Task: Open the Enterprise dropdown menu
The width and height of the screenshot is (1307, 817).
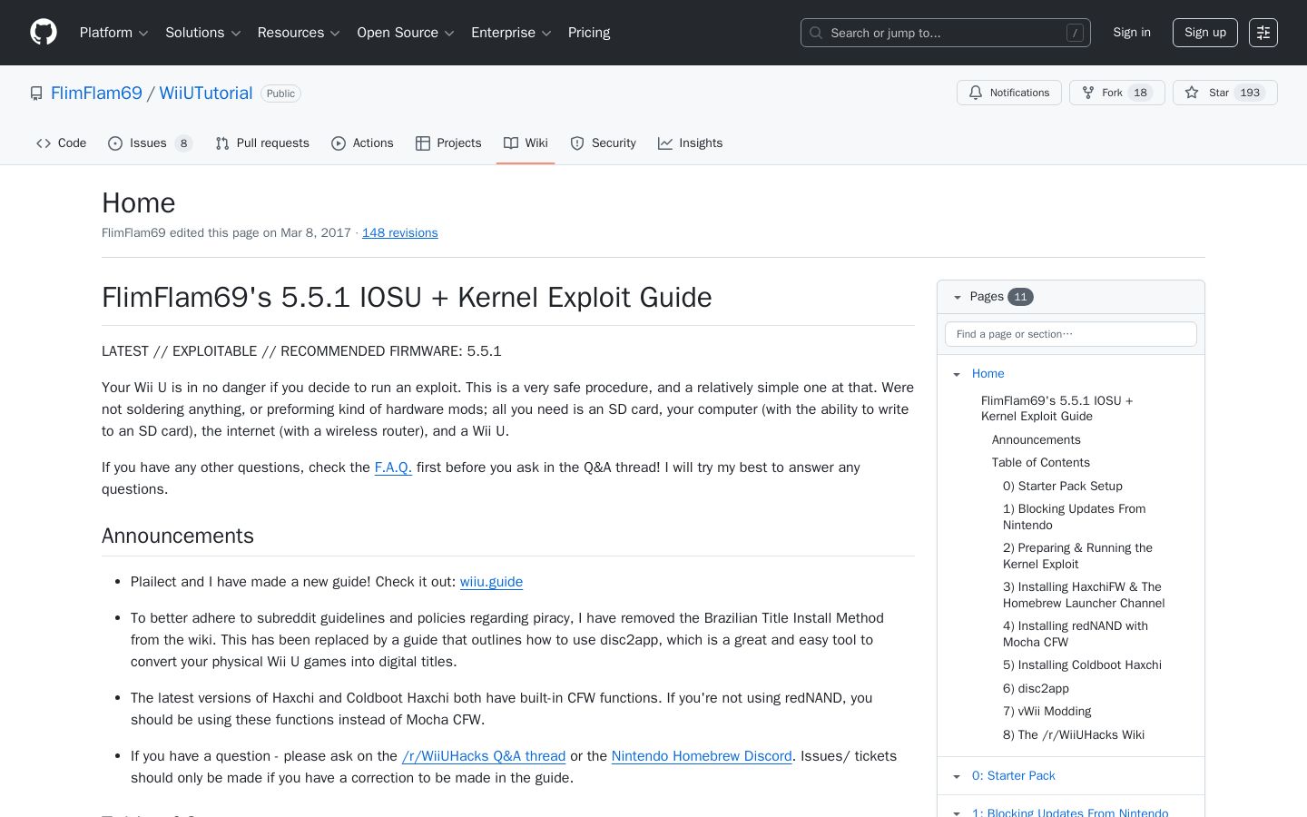Action: pos(511,33)
